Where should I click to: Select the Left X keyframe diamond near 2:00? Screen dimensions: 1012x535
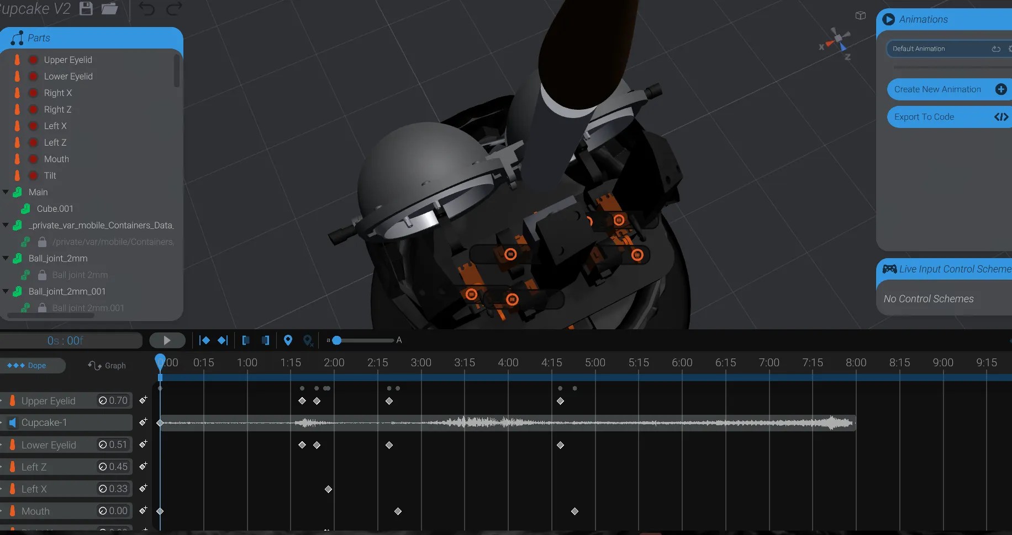click(328, 489)
